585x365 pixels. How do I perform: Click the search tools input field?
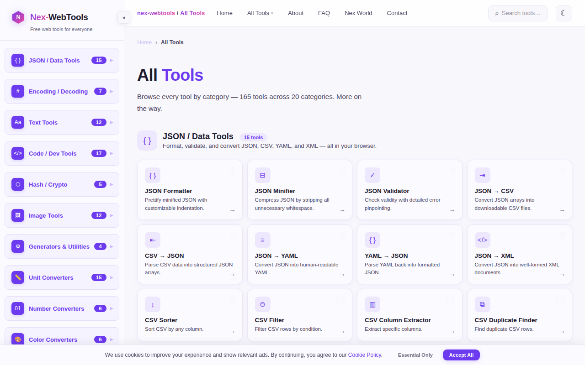click(x=517, y=13)
